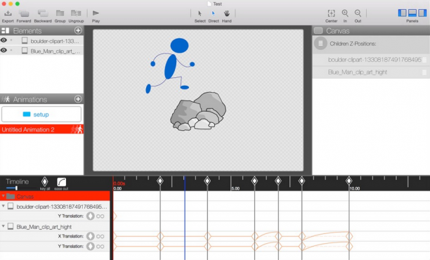Viewport: 430px width, 260px height.
Task: Hide the Blue_Man_clip_art element
Action: click(4, 50)
